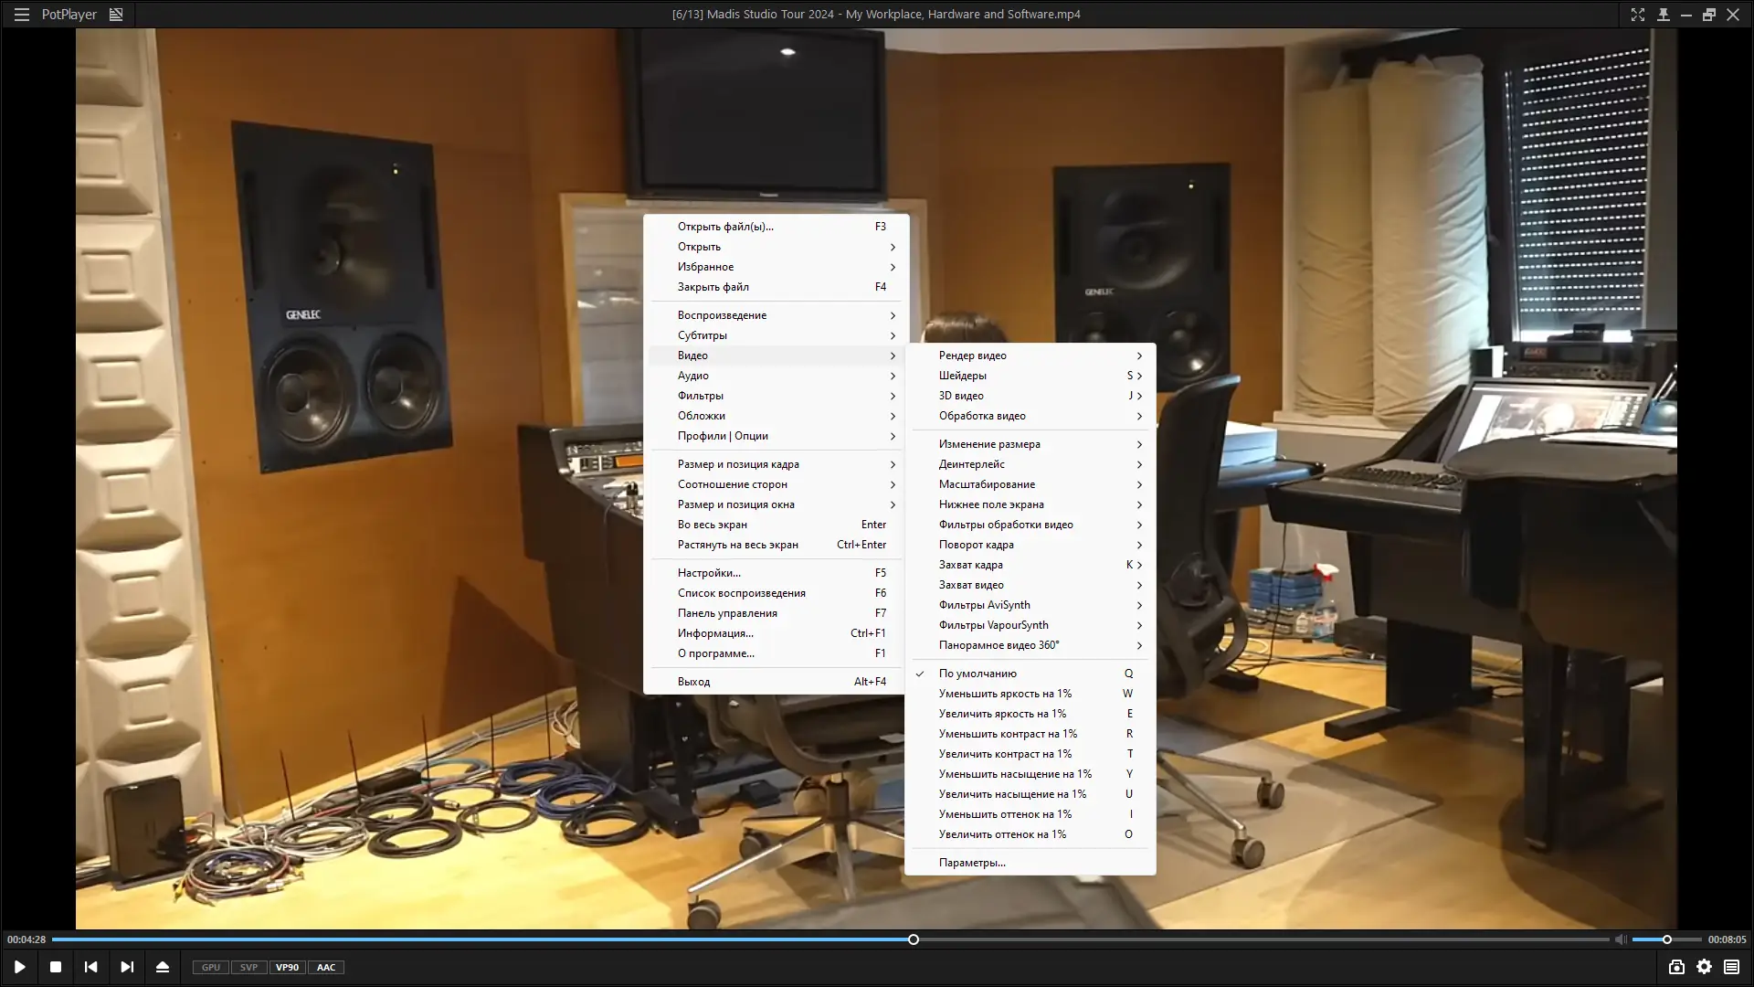Toggle the GPU acceleration indicator
Image resolution: width=1754 pixels, height=987 pixels.
(x=211, y=967)
